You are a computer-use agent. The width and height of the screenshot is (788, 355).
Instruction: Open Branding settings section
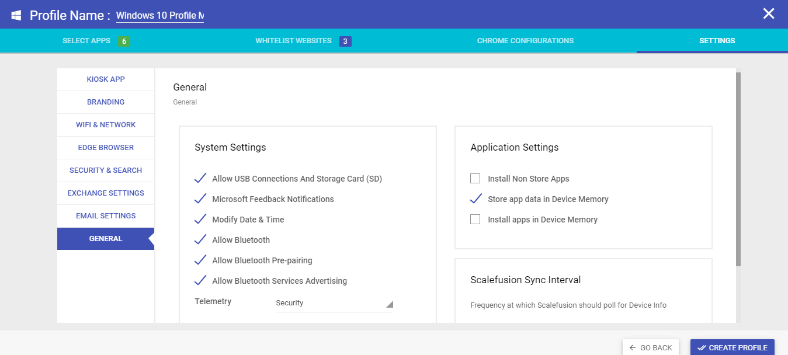106,102
